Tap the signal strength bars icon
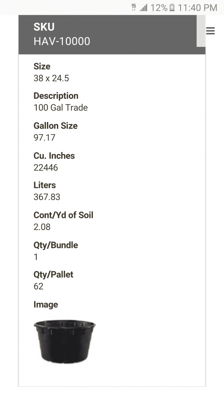Image resolution: width=224 pixels, height=400 pixels. (143, 8)
